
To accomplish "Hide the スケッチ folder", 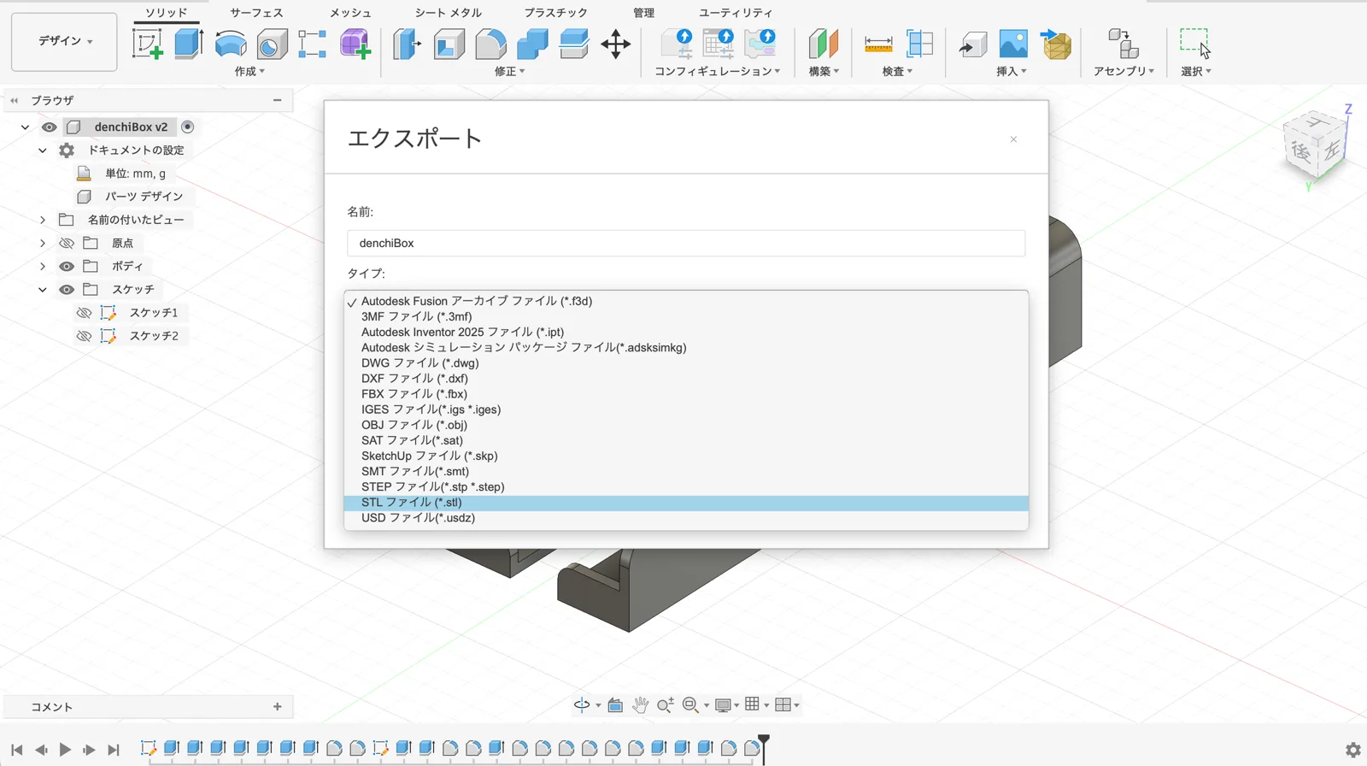I will pos(67,290).
